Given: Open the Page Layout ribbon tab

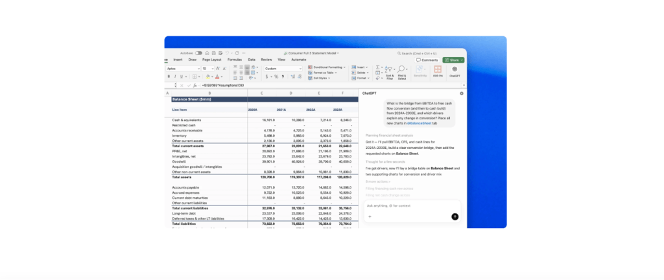Looking at the screenshot, I should (x=212, y=60).
